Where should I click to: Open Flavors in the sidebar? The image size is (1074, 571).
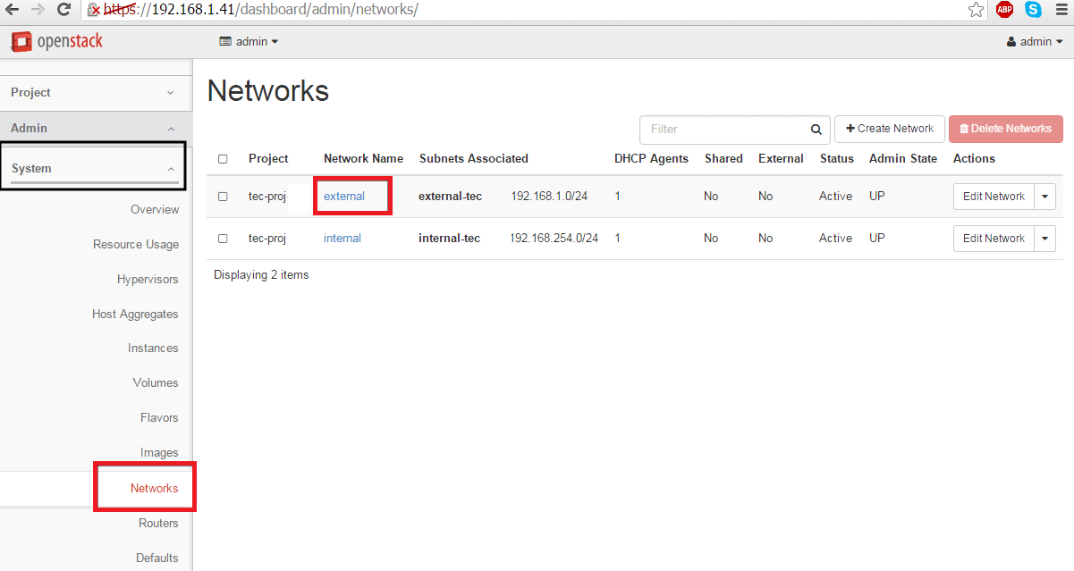click(x=159, y=418)
